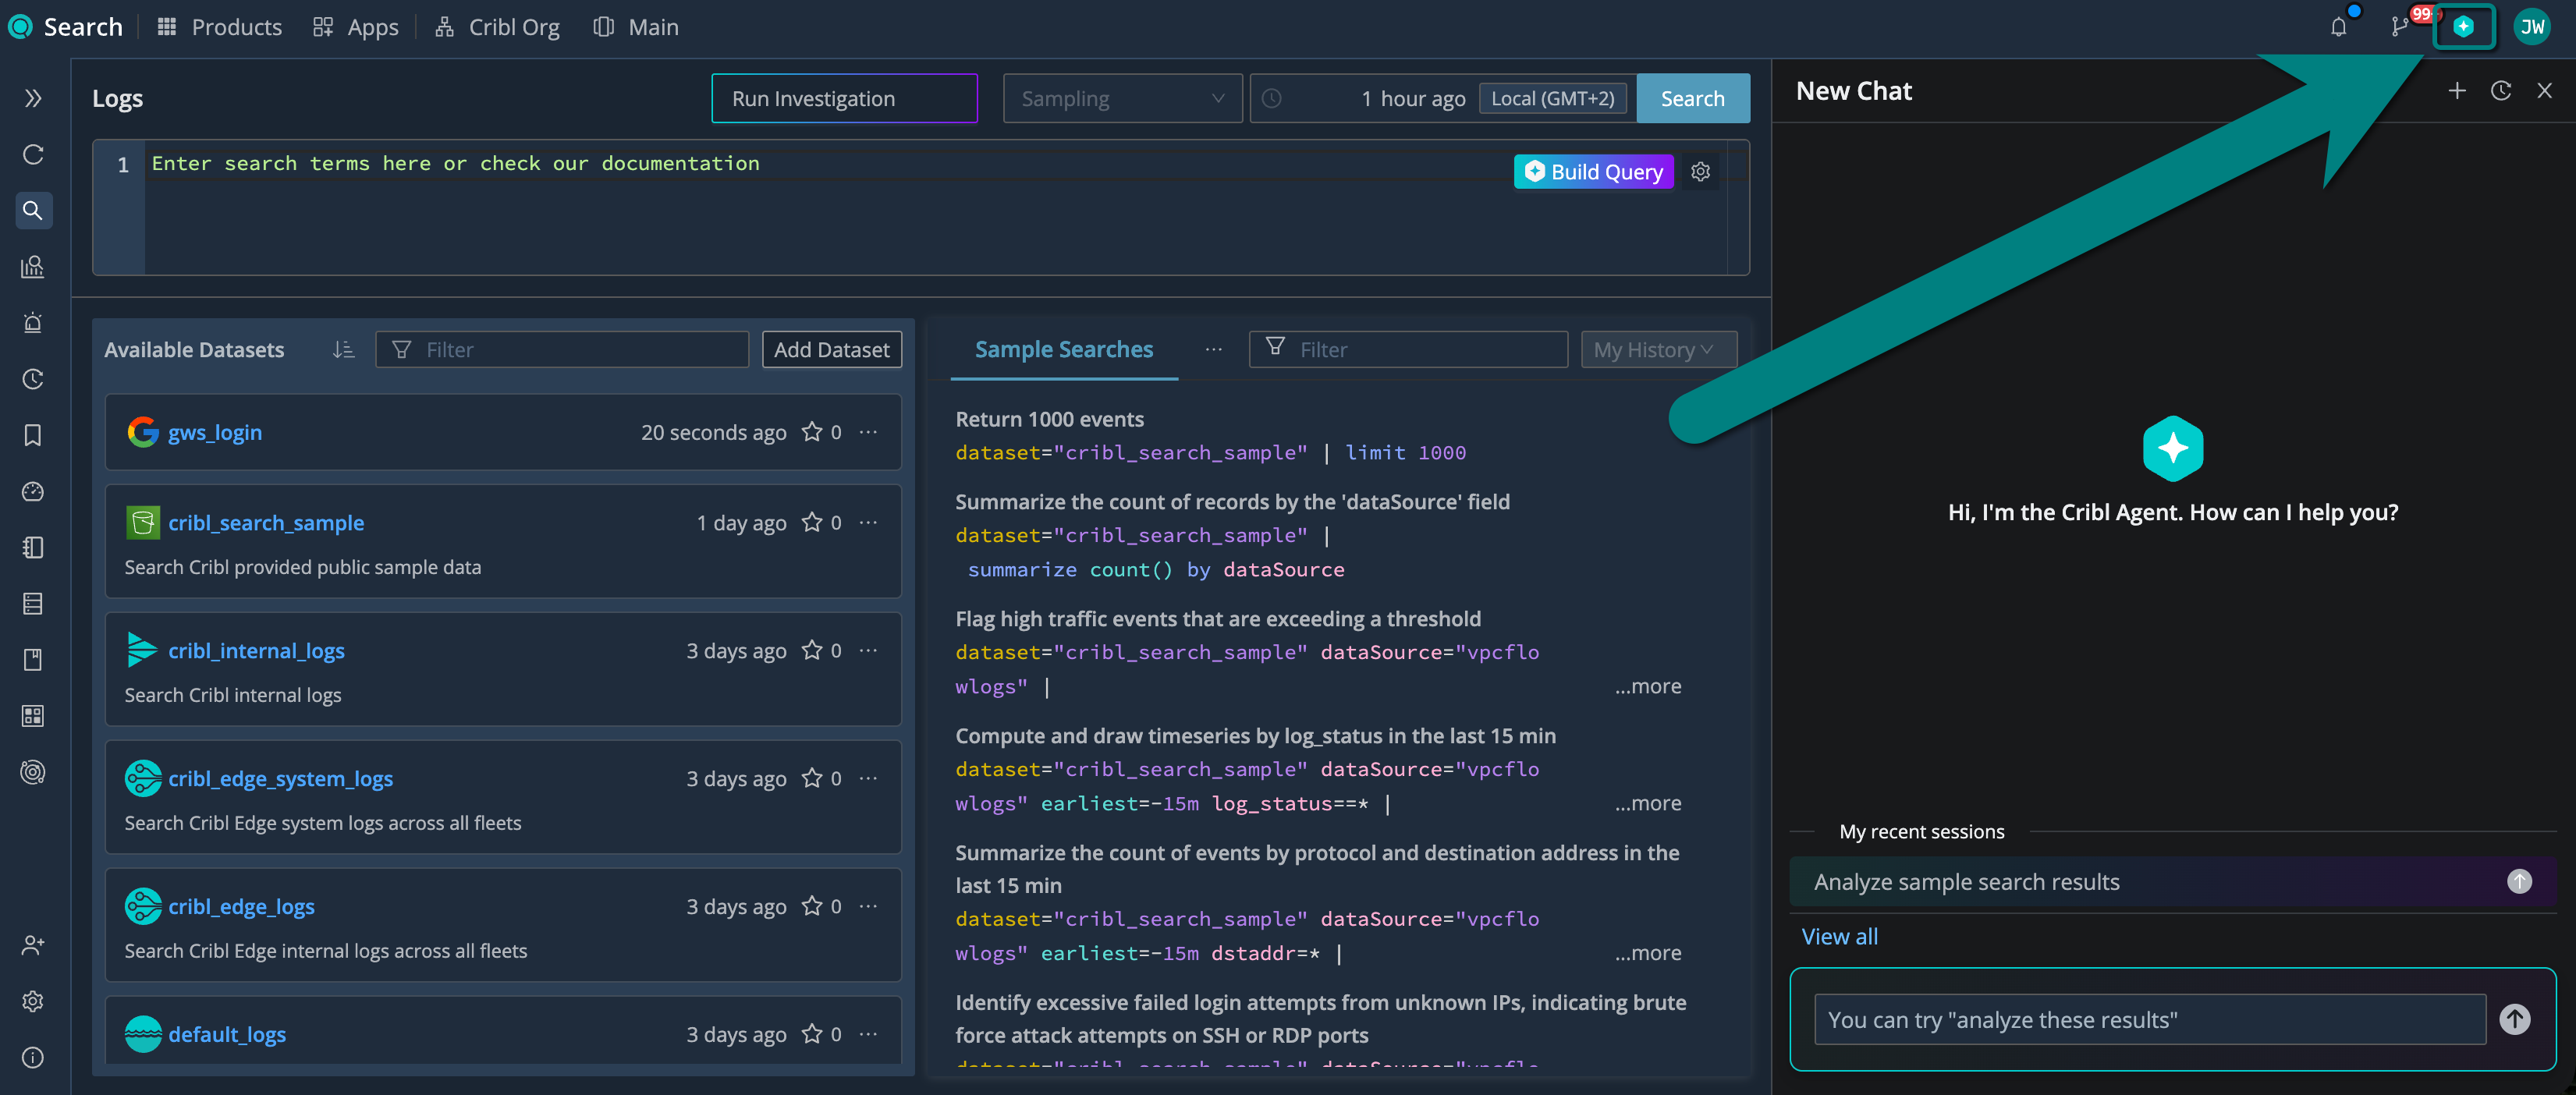Viewport: 2576px width, 1095px height.
Task: Click into the search query editor
Action: [935, 207]
